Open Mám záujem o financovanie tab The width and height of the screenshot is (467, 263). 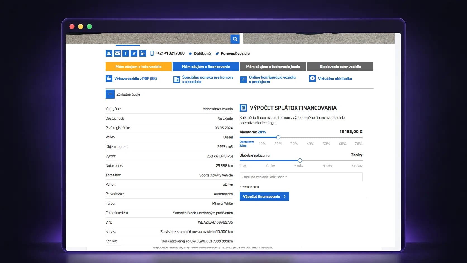tap(206, 67)
